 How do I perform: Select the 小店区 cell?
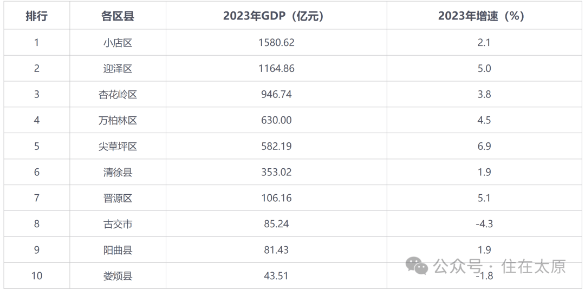click(118, 42)
